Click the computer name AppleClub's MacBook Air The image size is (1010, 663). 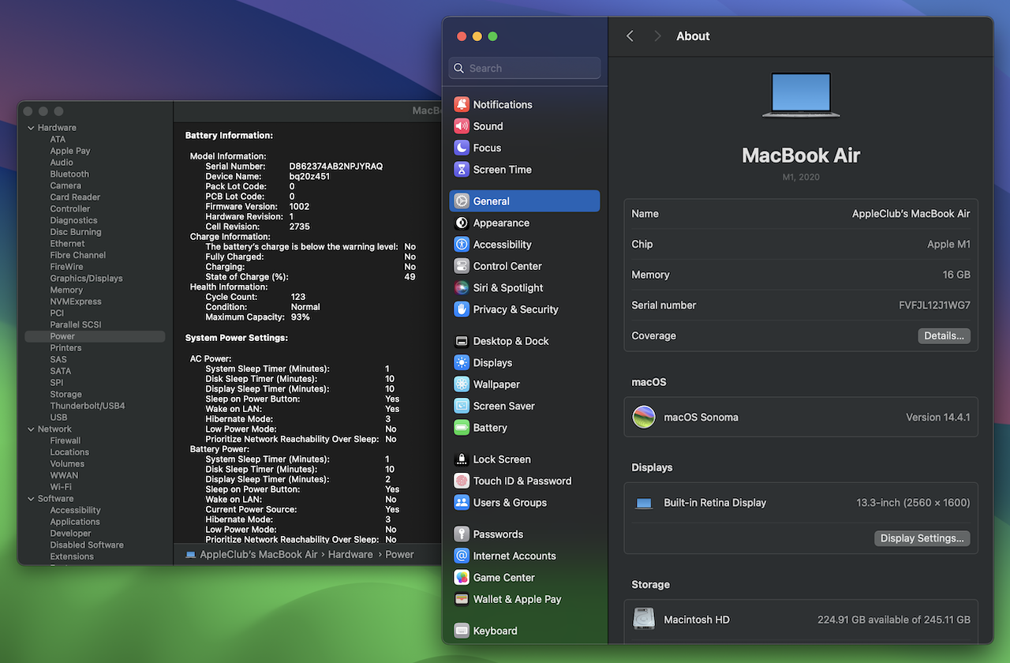tap(911, 214)
